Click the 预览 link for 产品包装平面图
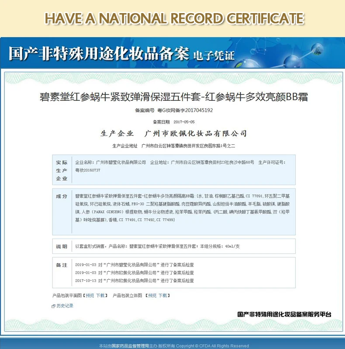The image size is (345, 349). [x=90, y=295]
